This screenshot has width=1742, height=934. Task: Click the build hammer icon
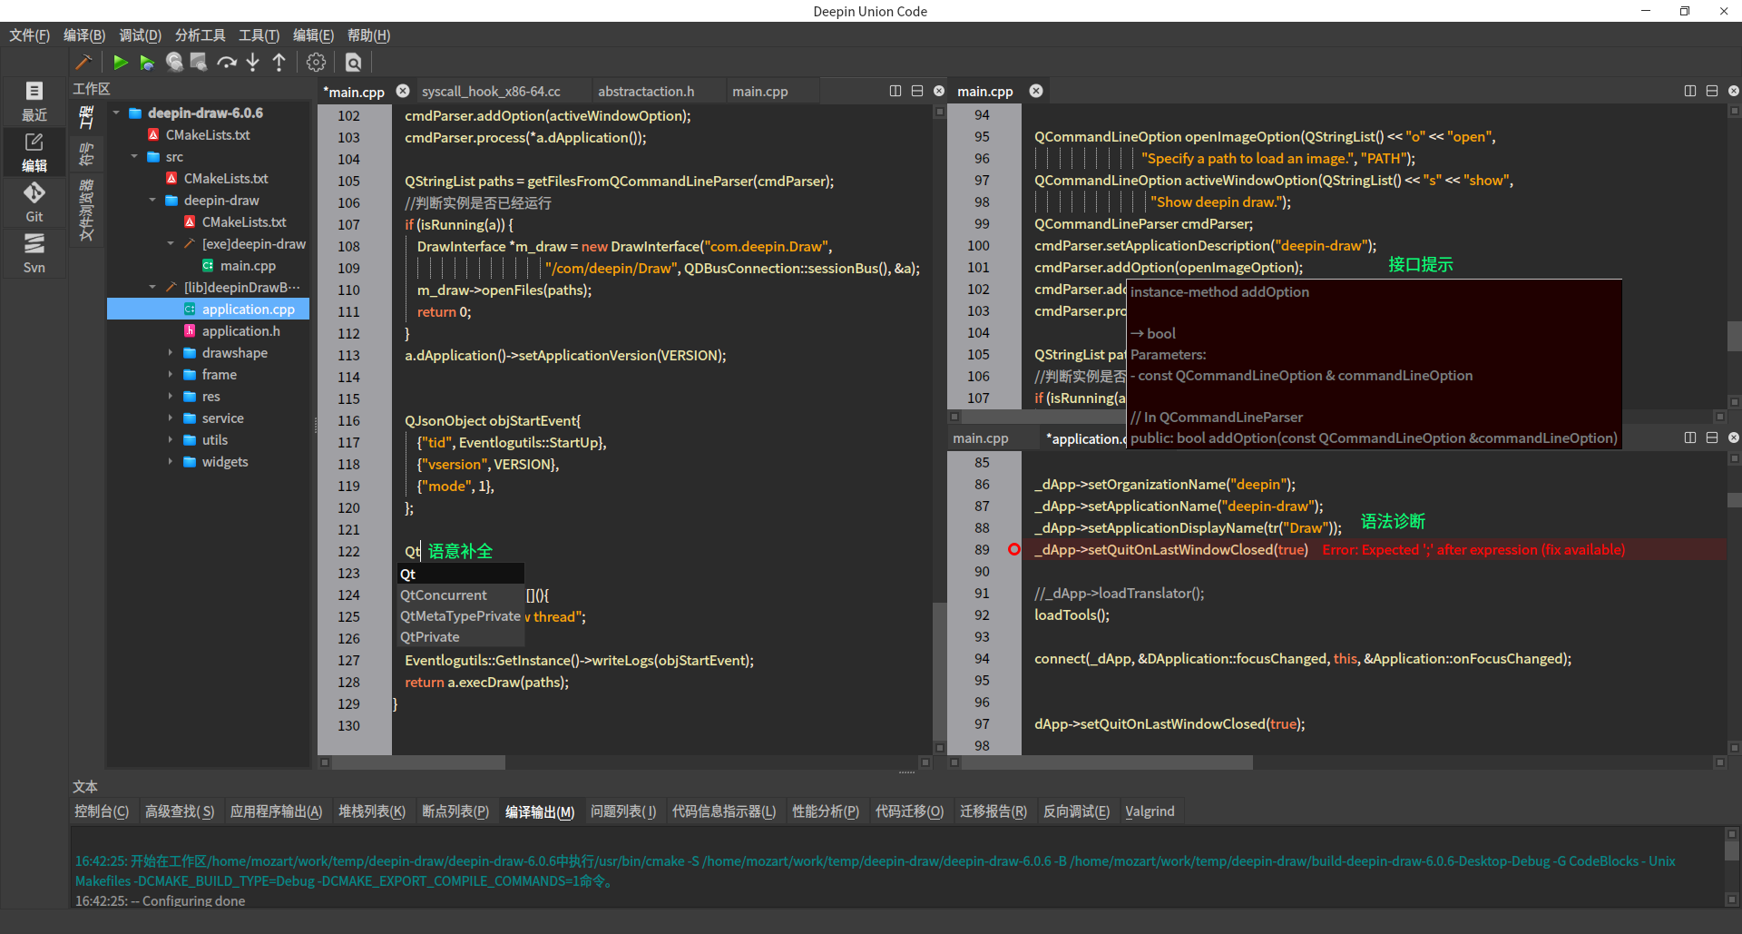click(x=83, y=62)
